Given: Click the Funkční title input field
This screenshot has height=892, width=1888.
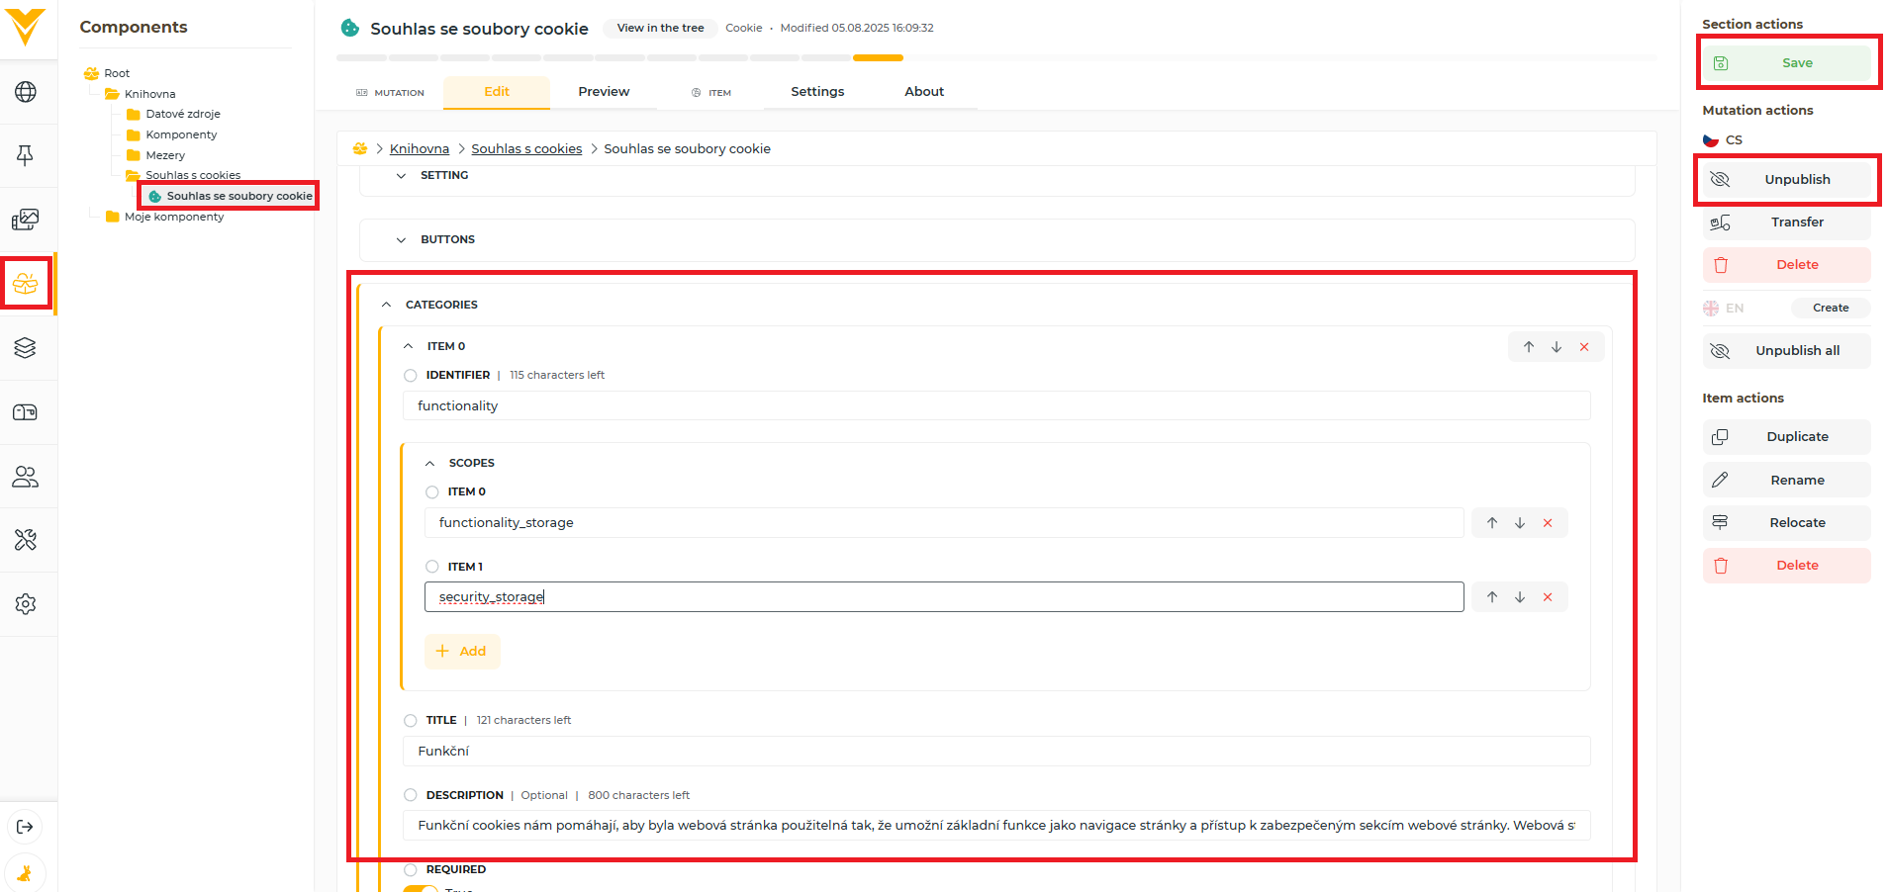Looking at the screenshot, I should pyautogui.click(x=995, y=752).
